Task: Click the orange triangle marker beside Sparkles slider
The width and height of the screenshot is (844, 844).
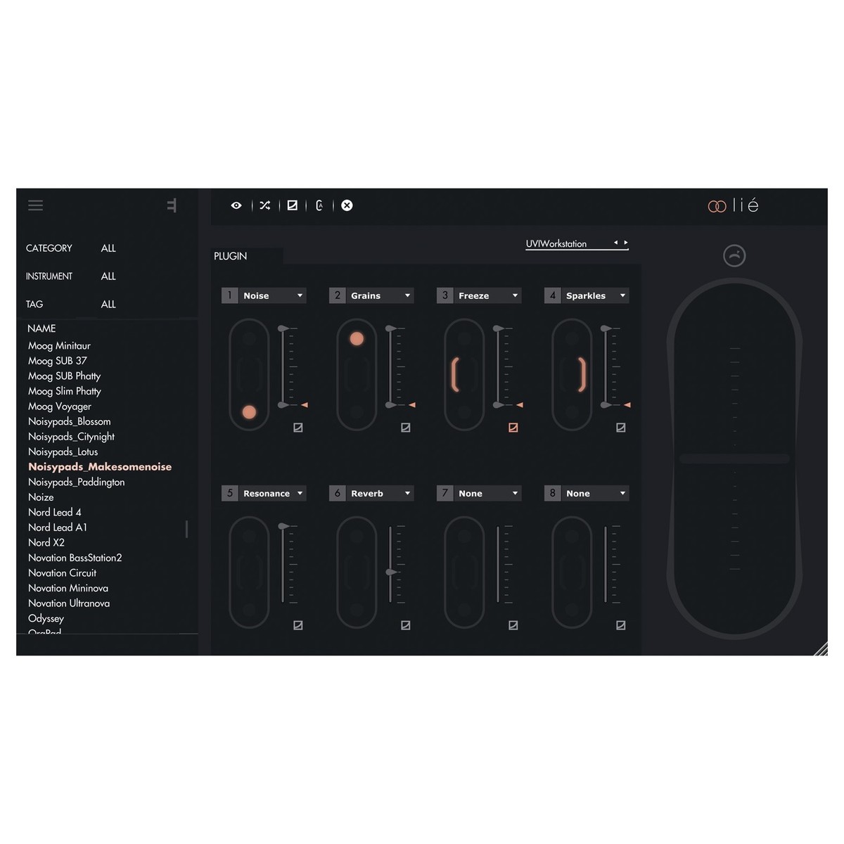Action: point(627,405)
